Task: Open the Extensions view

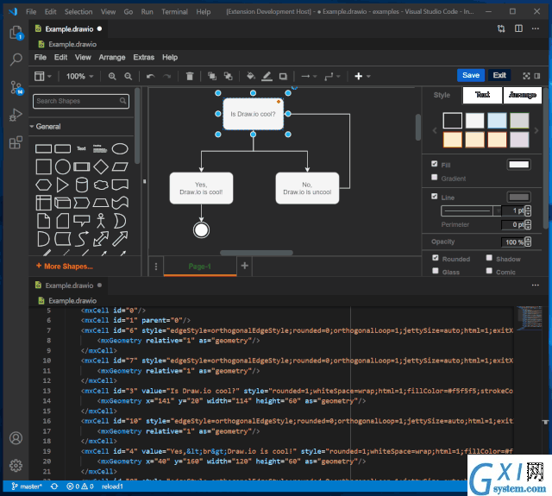Action: [x=16, y=142]
